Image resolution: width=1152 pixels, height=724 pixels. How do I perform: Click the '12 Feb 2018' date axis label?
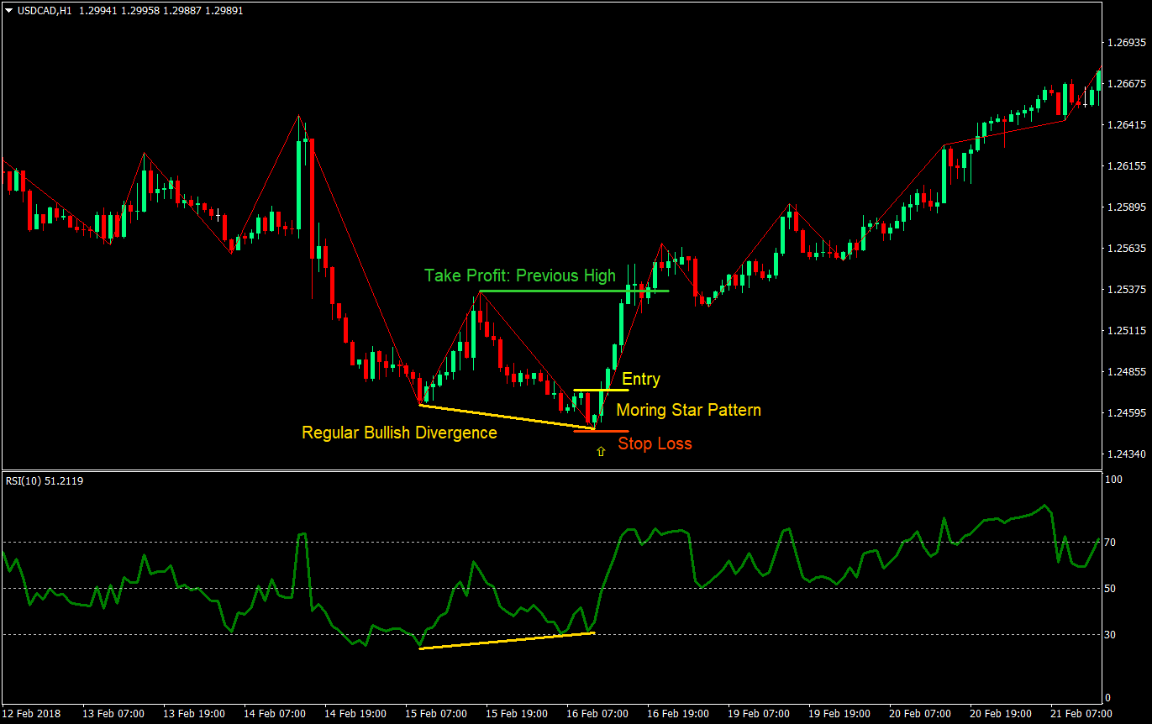click(32, 711)
